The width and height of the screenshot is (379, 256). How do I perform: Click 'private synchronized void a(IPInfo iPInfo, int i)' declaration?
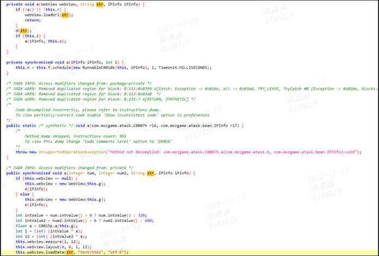(x=65, y=62)
